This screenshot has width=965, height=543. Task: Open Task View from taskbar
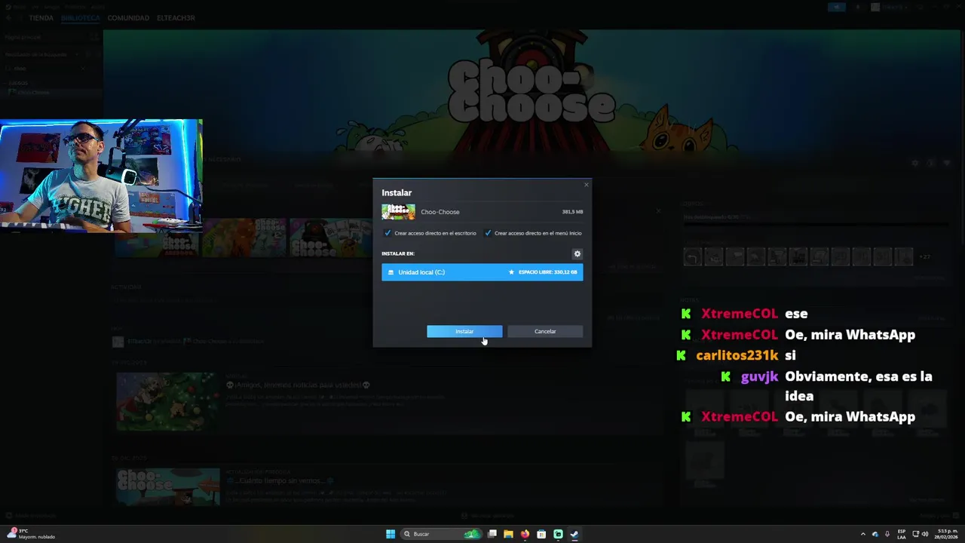coord(492,534)
